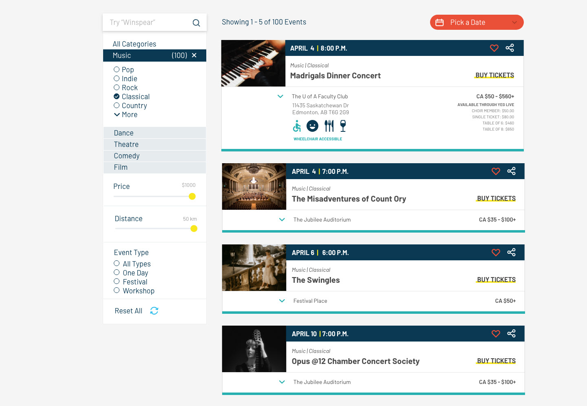This screenshot has height=406, width=587.
Task: Open the guitarist thumbnail for Opus @12
Action: (254, 349)
